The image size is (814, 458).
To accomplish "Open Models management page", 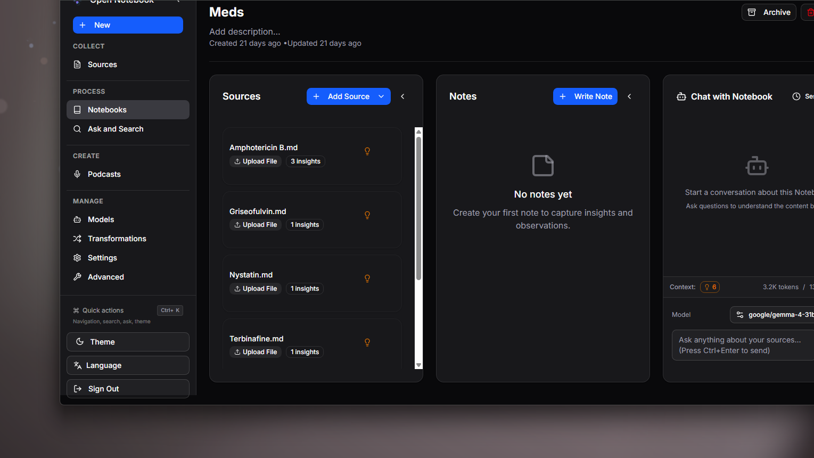I will (128, 219).
